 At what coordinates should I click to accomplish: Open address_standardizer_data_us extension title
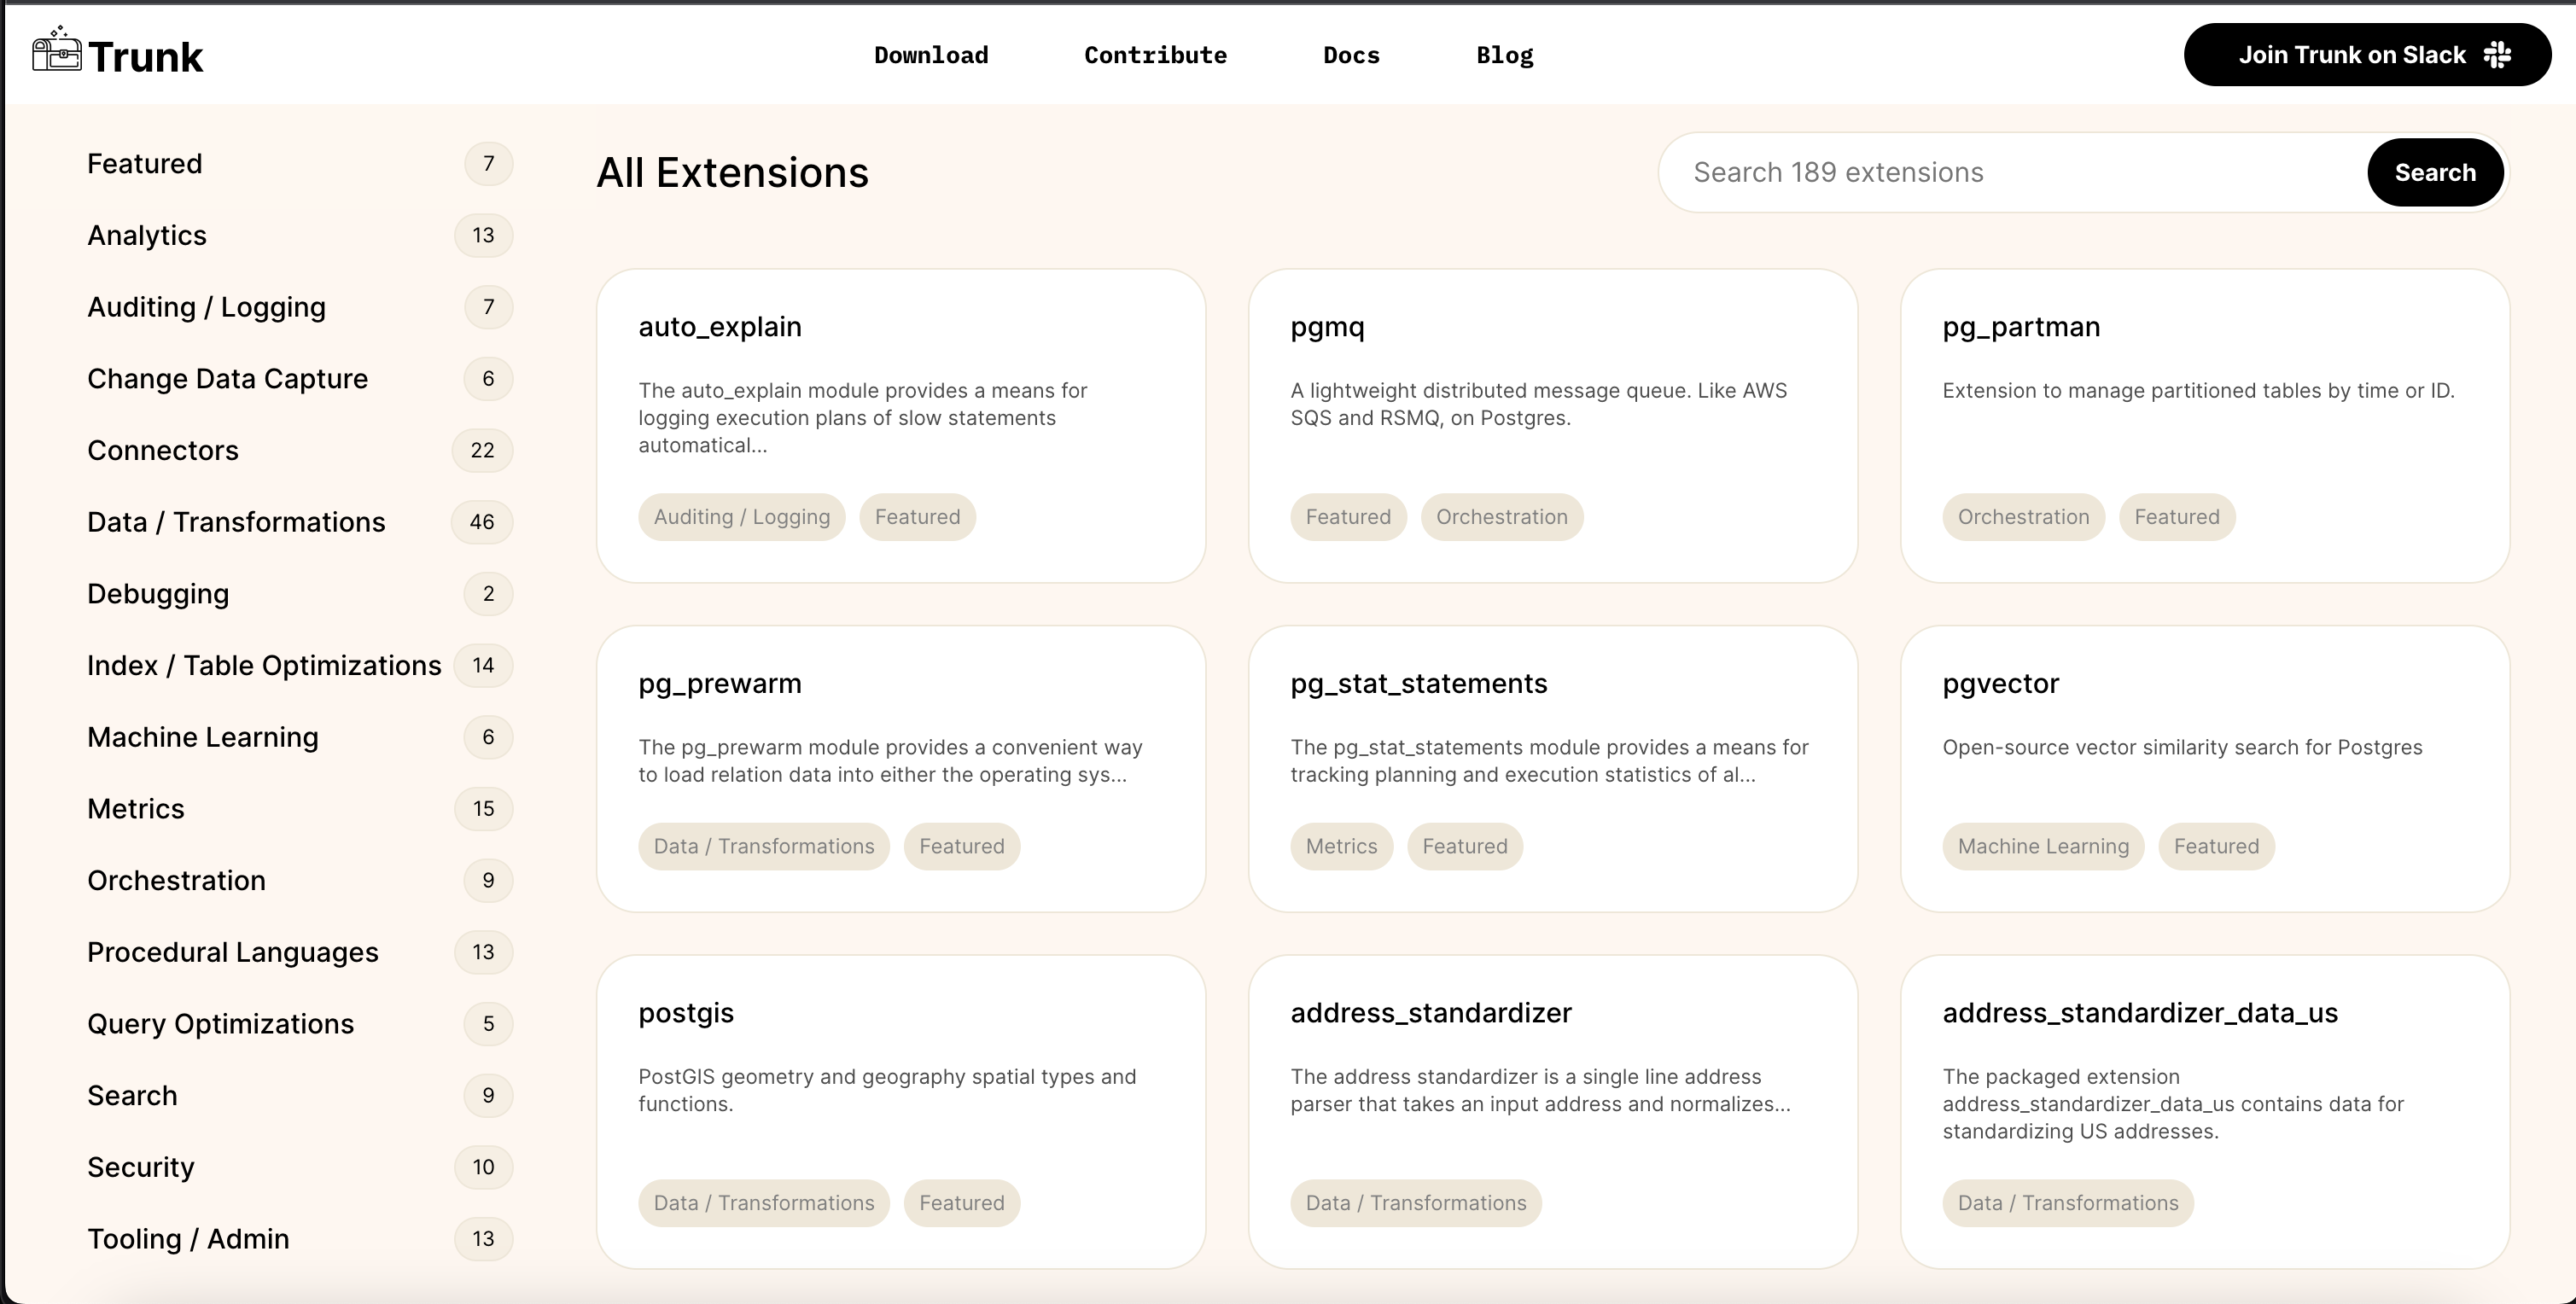tap(2140, 1013)
